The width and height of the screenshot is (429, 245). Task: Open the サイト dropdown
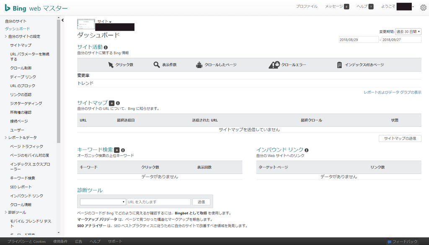pos(104,21)
